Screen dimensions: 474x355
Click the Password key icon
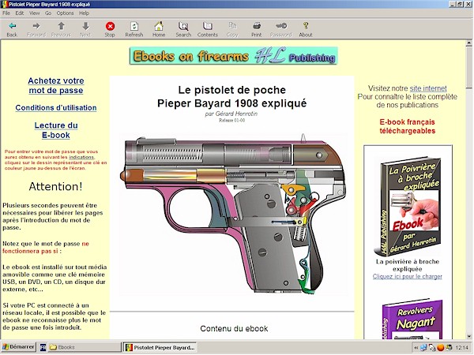click(x=281, y=26)
